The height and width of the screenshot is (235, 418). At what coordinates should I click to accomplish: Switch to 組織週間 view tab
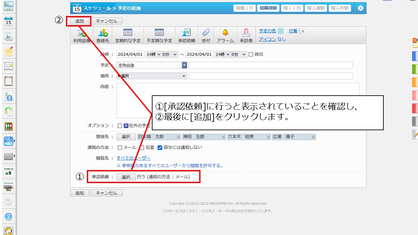tap(267, 8)
